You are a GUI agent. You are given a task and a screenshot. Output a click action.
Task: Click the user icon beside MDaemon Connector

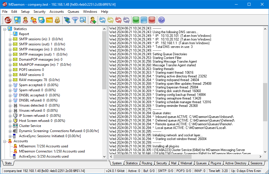(x=15, y=151)
